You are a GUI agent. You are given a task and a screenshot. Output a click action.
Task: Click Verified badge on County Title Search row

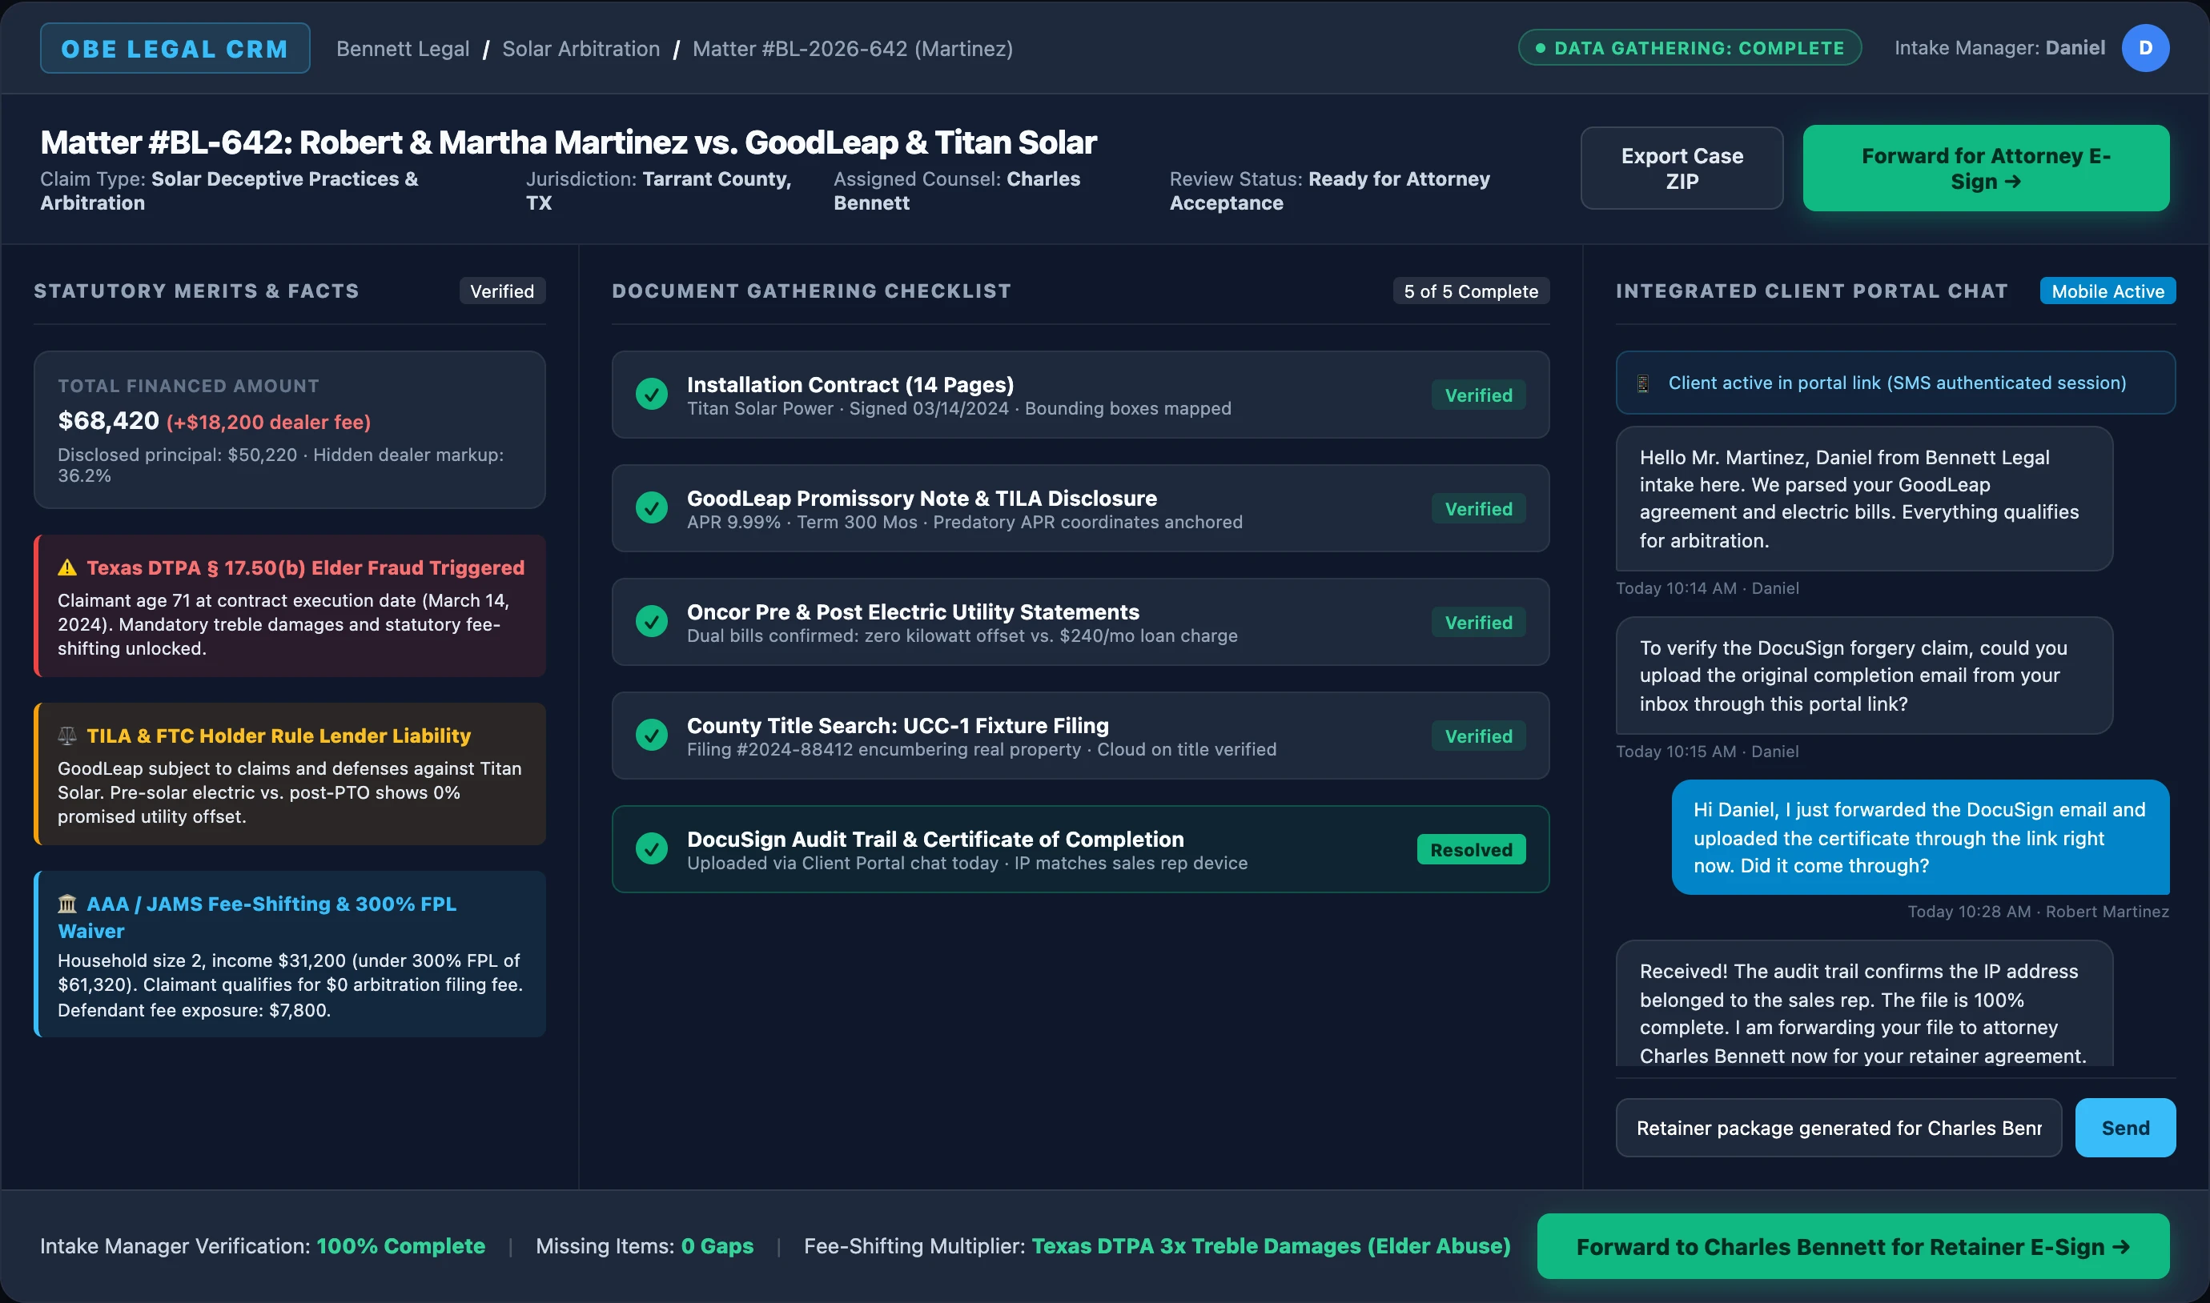tap(1478, 736)
